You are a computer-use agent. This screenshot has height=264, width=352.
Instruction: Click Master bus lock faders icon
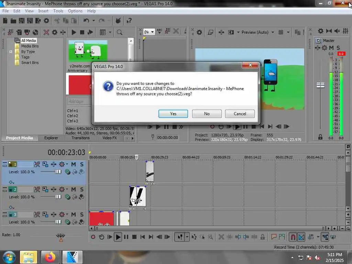(x=320, y=137)
